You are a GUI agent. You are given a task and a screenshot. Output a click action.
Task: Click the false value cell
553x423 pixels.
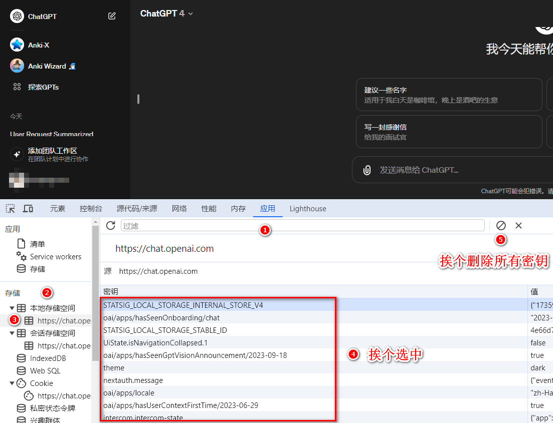pyautogui.click(x=540, y=343)
